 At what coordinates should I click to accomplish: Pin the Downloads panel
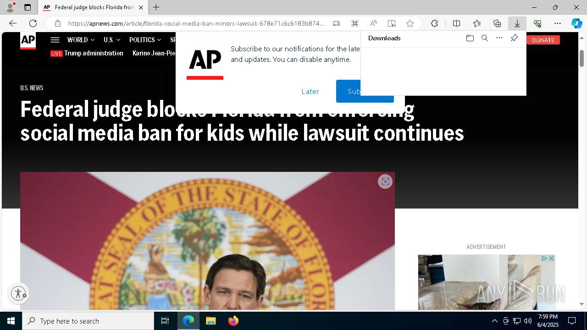(x=514, y=38)
